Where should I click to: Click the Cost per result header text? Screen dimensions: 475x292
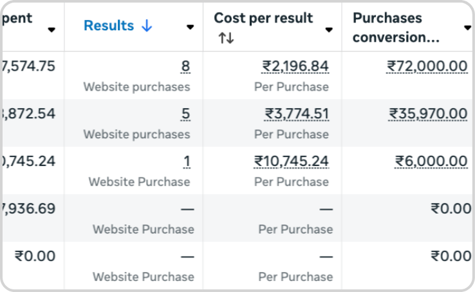(264, 18)
